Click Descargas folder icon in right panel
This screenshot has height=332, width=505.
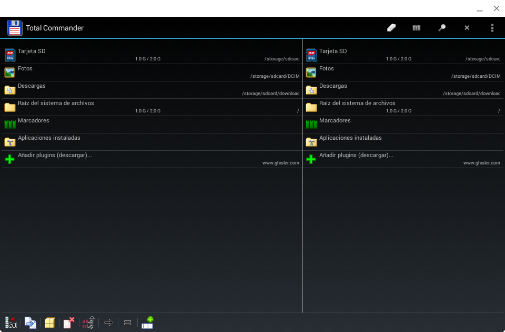311,90
